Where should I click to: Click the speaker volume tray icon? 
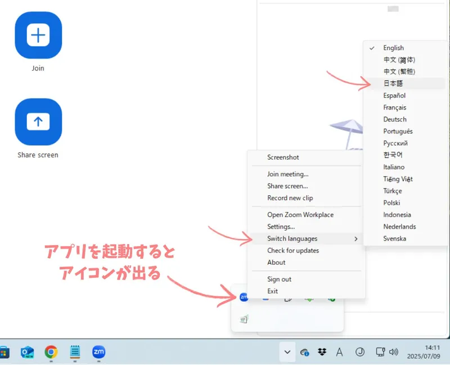[x=393, y=352]
